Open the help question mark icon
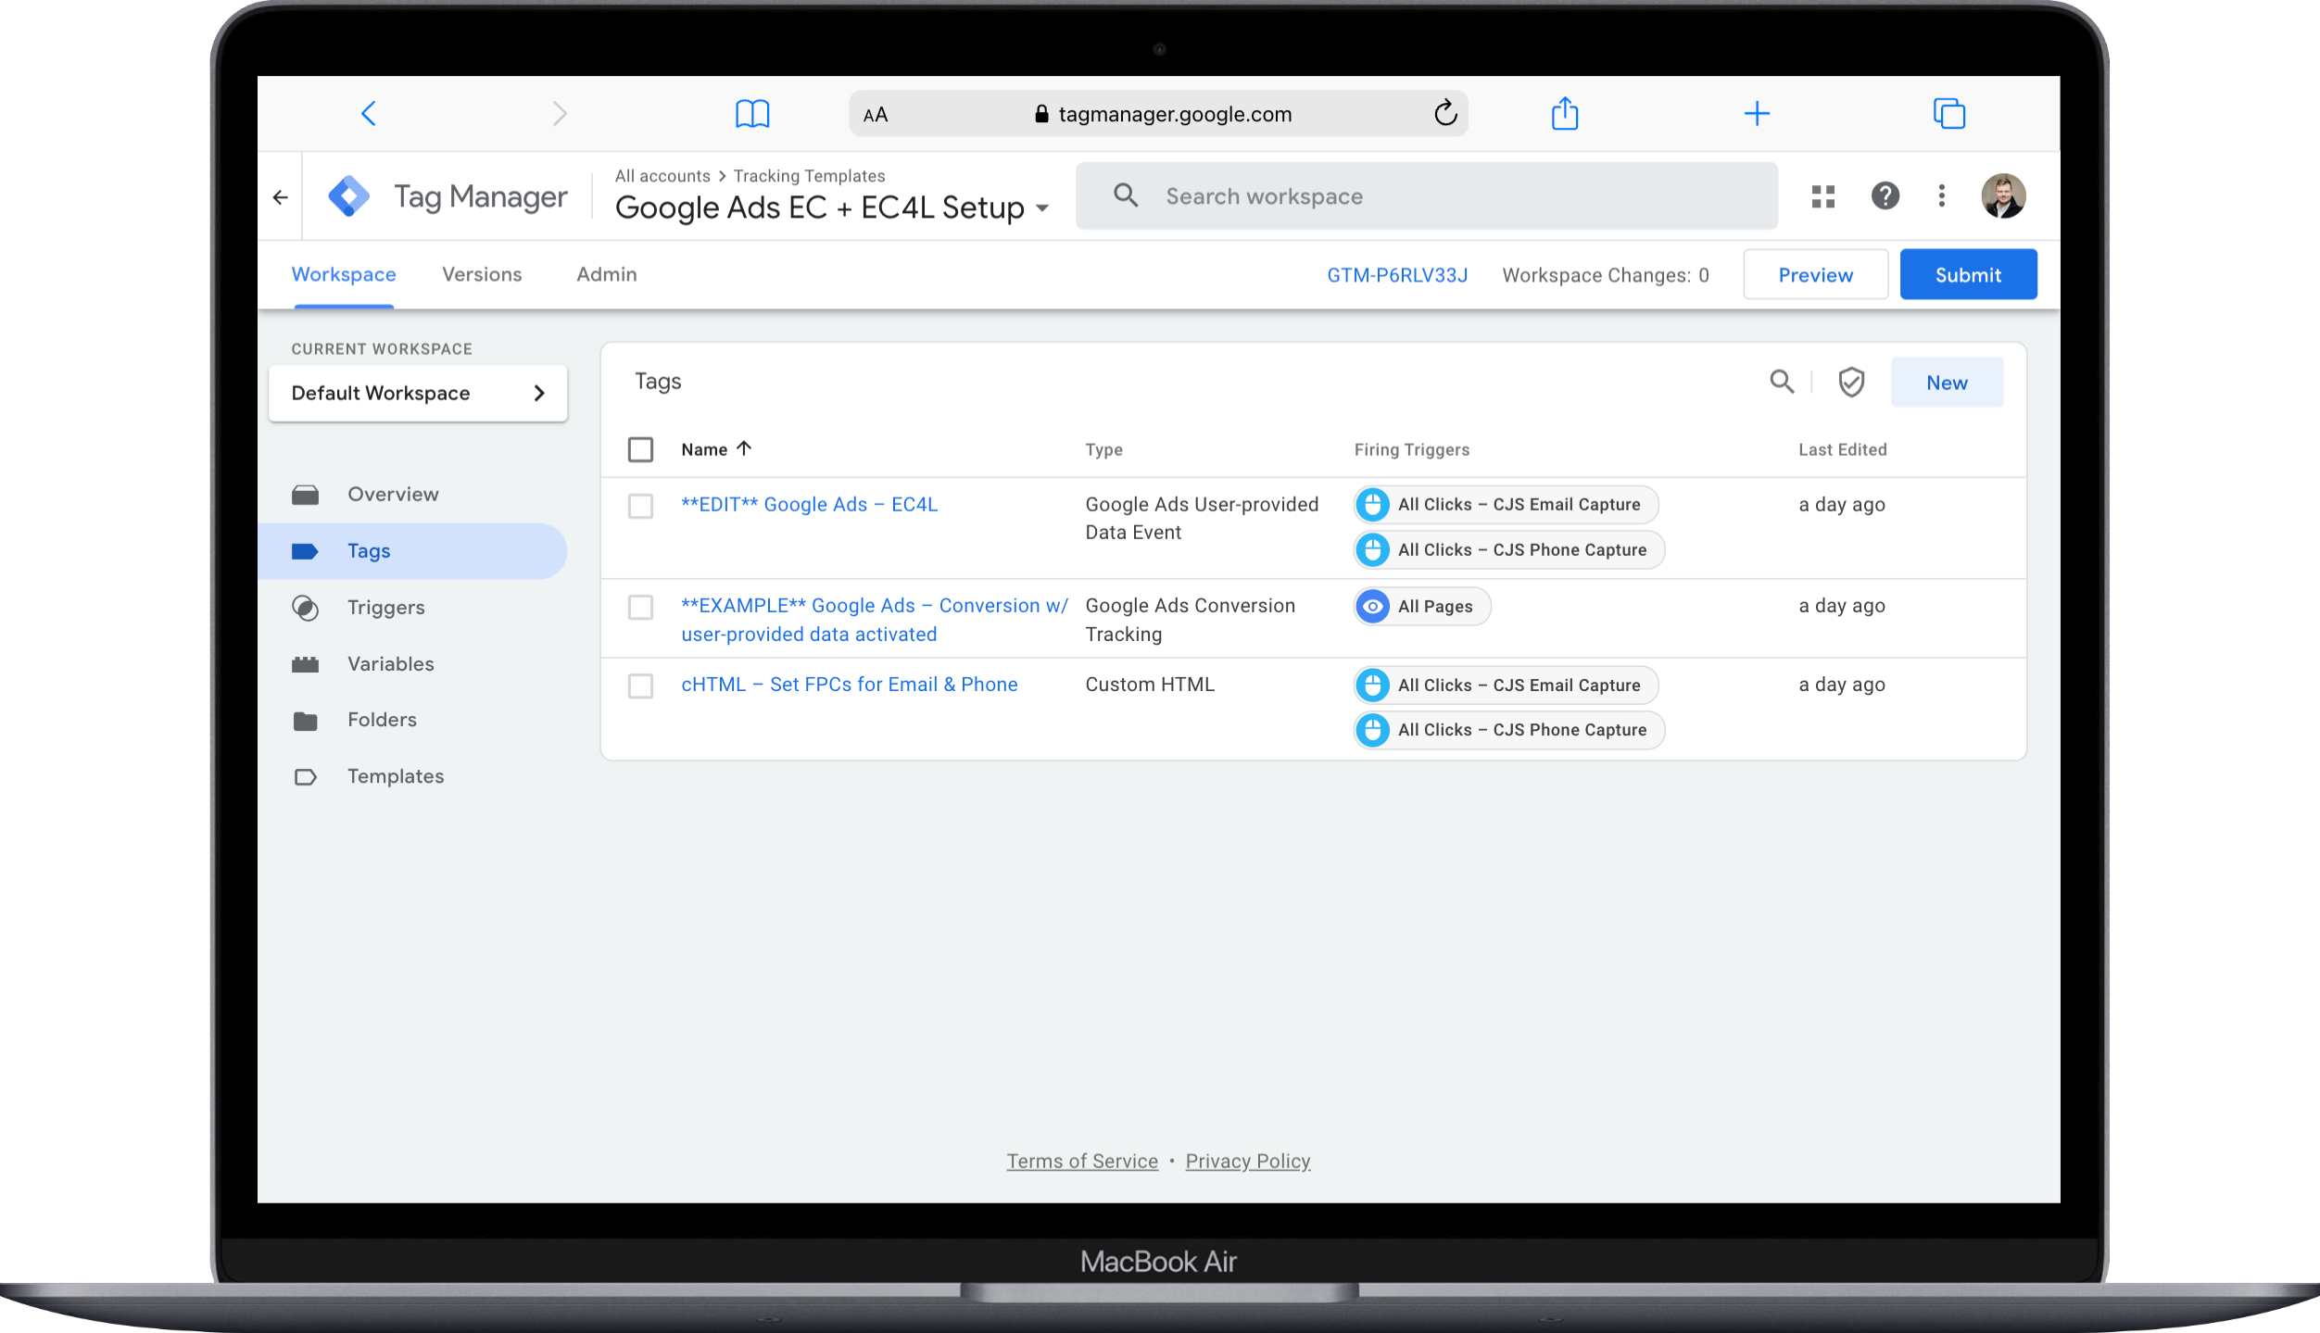Screen dimensions: 2320x1333 tap(1885, 196)
